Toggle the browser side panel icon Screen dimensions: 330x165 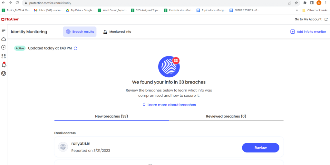click(x=312, y=3)
